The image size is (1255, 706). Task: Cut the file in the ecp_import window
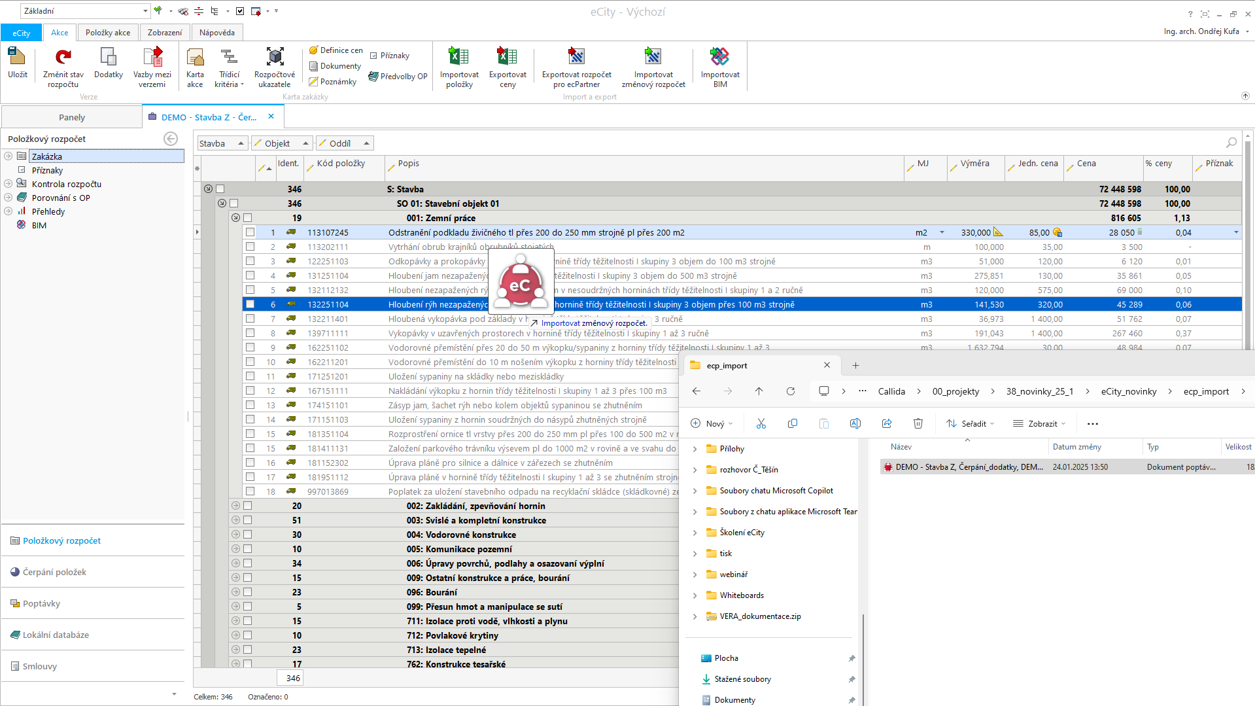[x=761, y=423]
